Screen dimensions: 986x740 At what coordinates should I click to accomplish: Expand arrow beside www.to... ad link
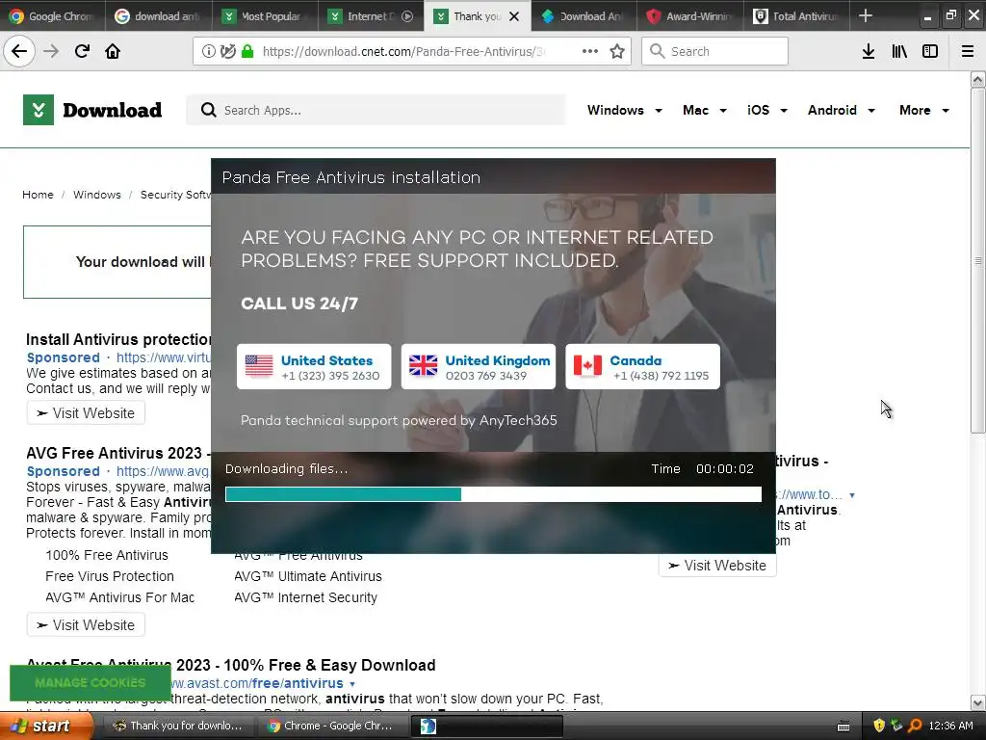pyautogui.click(x=852, y=495)
